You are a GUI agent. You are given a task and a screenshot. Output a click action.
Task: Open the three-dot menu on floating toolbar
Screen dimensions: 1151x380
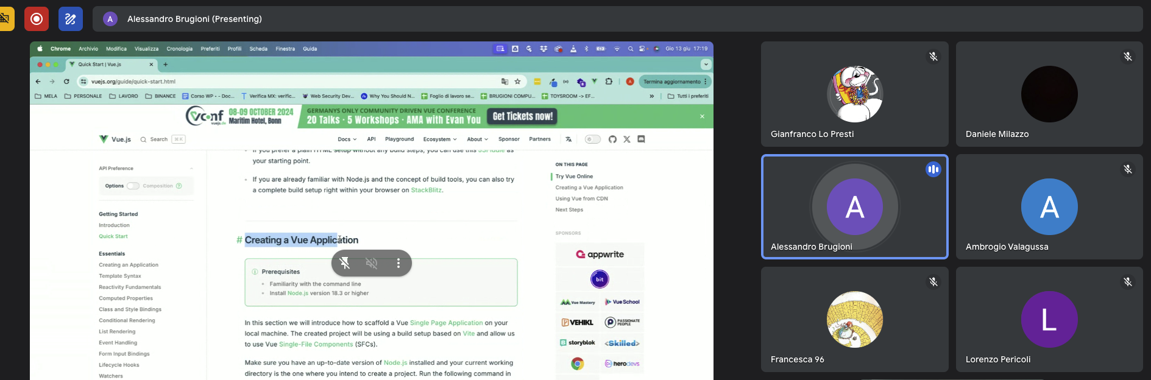point(398,263)
